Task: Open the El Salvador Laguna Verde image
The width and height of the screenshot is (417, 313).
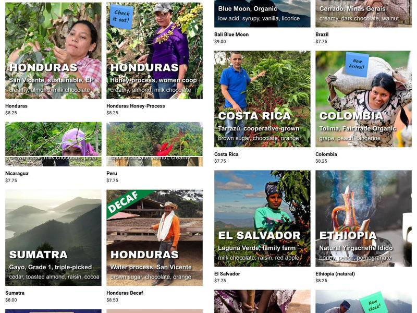Action: click(262, 218)
